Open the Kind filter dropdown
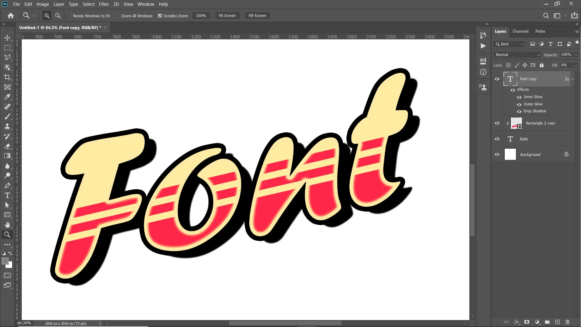Image resolution: width=581 pixels, height=327 pixels. (x=509, y=44)
